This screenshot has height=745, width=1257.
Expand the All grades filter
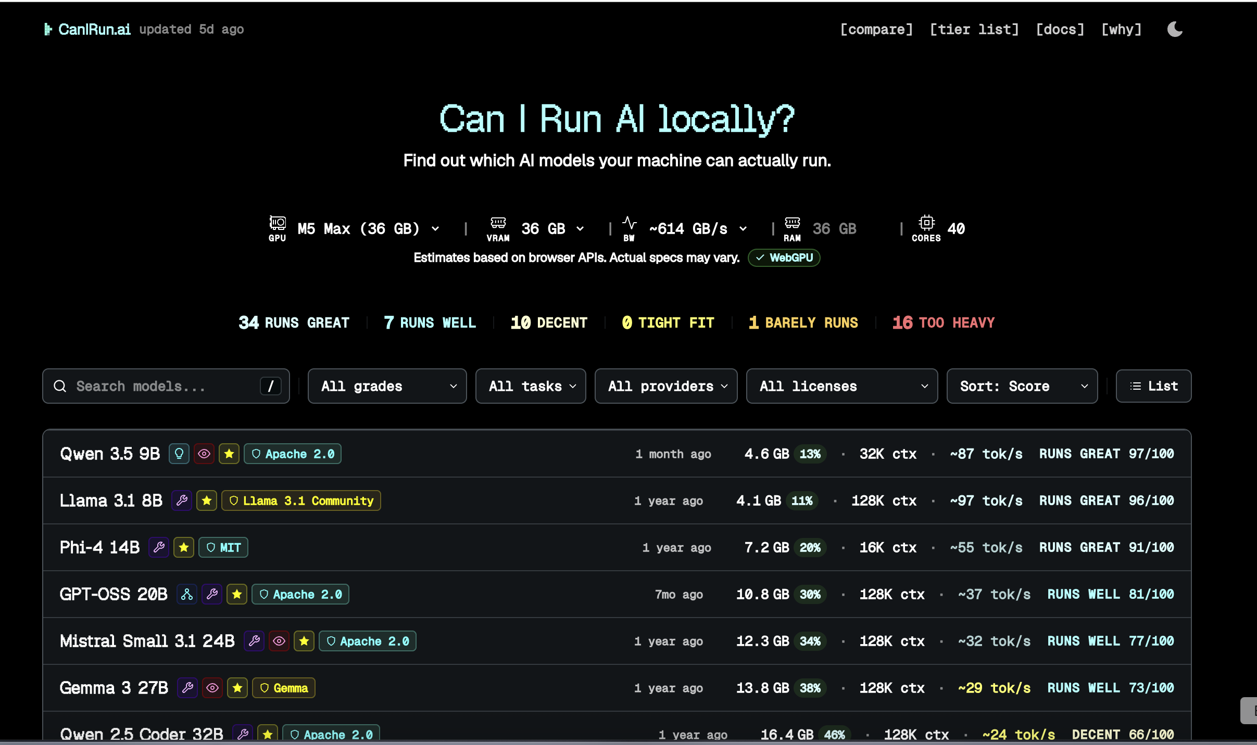point(387,386)
